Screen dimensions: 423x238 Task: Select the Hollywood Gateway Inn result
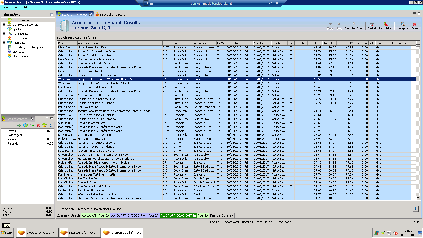237,139
